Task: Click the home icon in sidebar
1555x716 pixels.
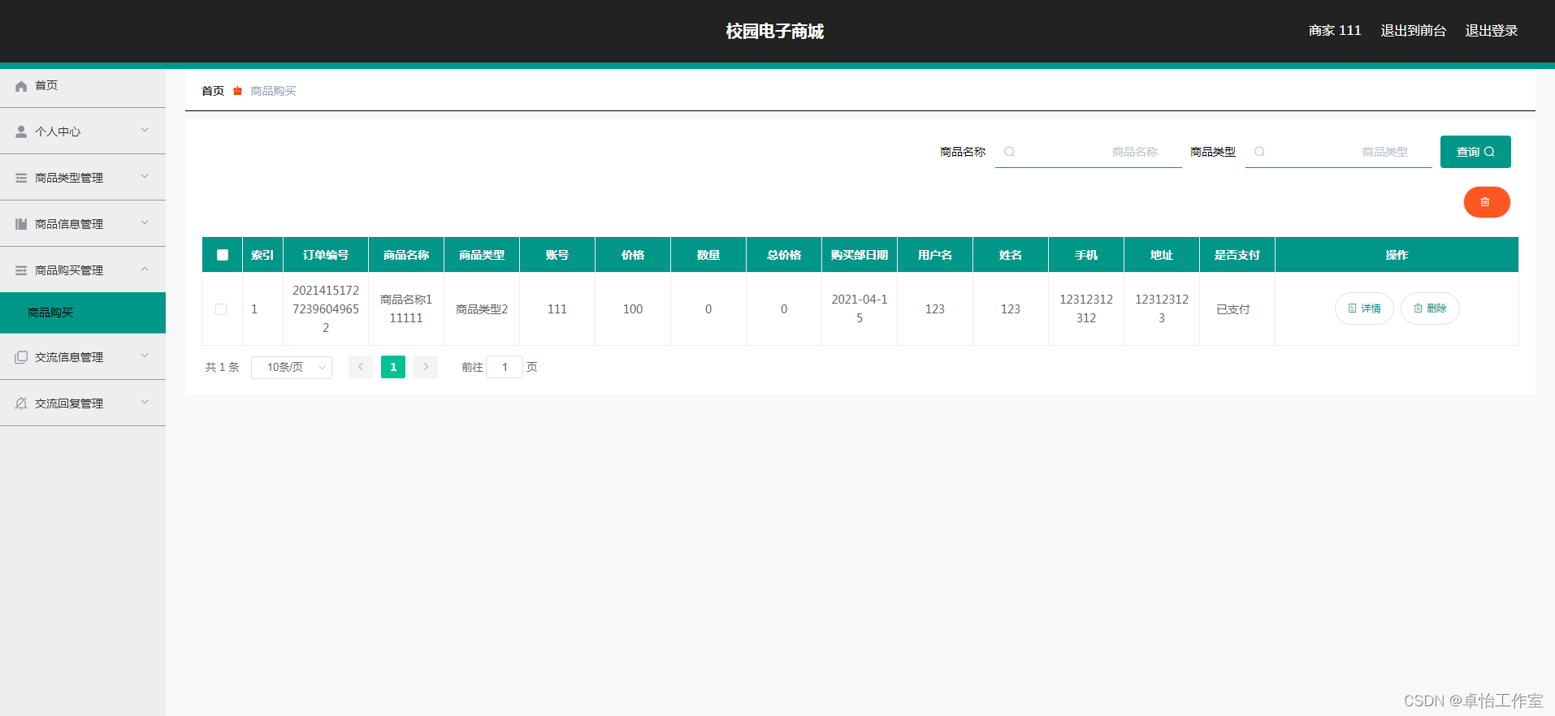Action: click(21, 86)
